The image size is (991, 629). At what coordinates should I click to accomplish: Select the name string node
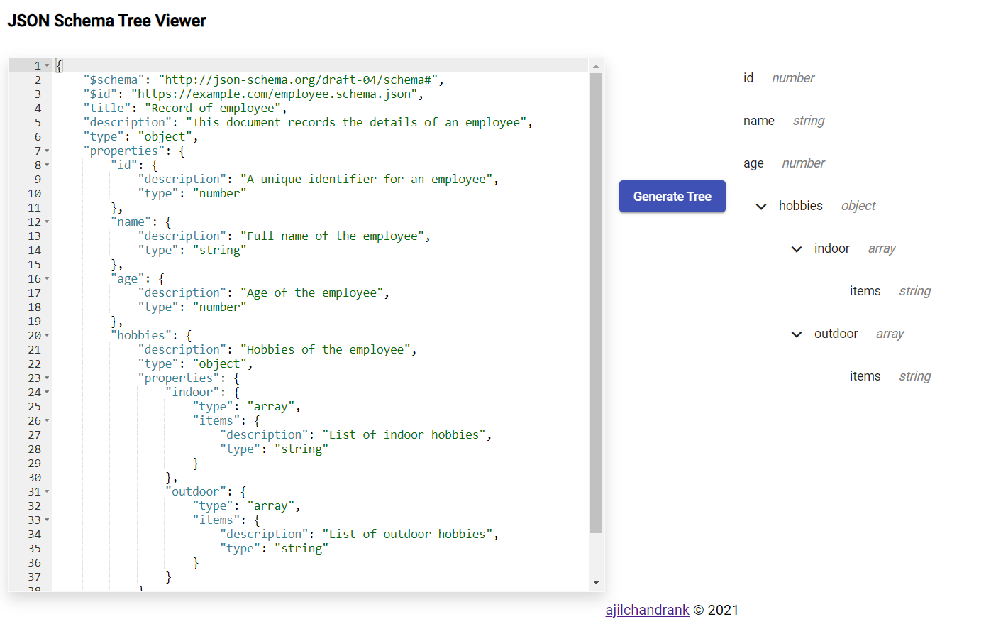pos(759,121)
